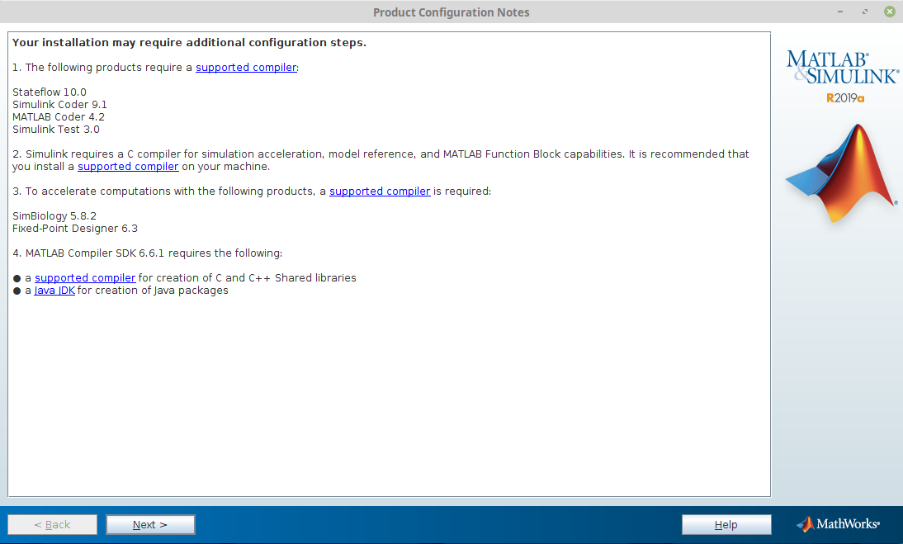Click the MATLAB & Simulink wordmark
Viewport: 903px width, 544px height.
tap(841, 68)
